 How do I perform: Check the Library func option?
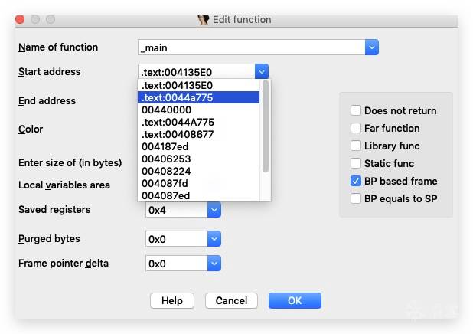click(x=356, y=146)
